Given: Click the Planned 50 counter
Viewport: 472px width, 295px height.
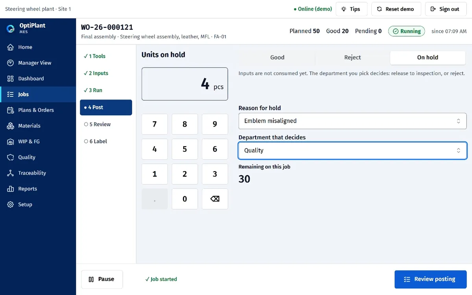Looking at the screenshot, I should tap(304, 31).
